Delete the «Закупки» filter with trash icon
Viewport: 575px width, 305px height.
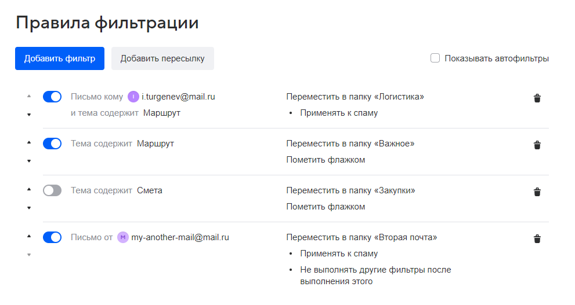537,192
